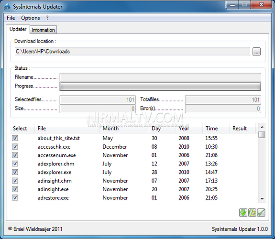The image size is (275, 239).
Task: Select the accessenum.exe file name
Action: tap(56, 155)
